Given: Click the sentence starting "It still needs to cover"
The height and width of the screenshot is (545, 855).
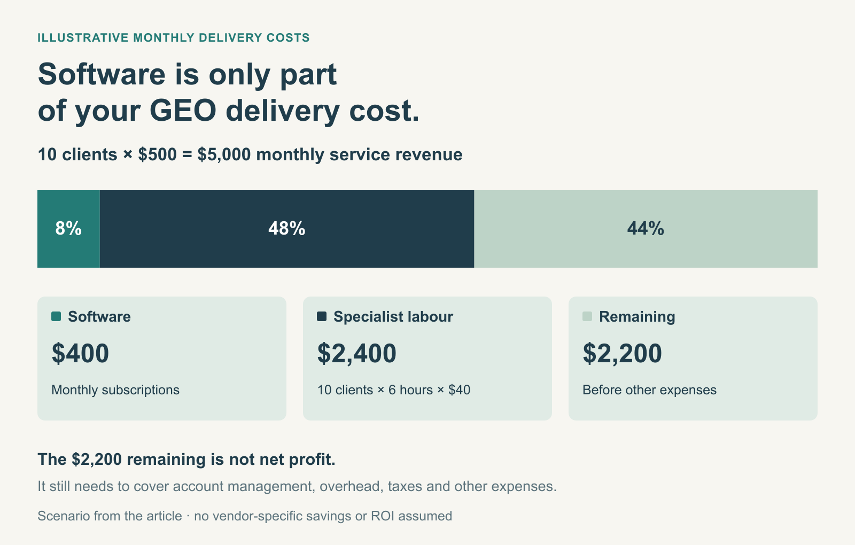Looking at the screenshot, I should point(297,486).
